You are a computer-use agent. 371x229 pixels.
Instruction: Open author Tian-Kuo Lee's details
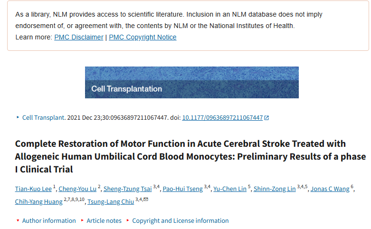[x=33, y=189]
